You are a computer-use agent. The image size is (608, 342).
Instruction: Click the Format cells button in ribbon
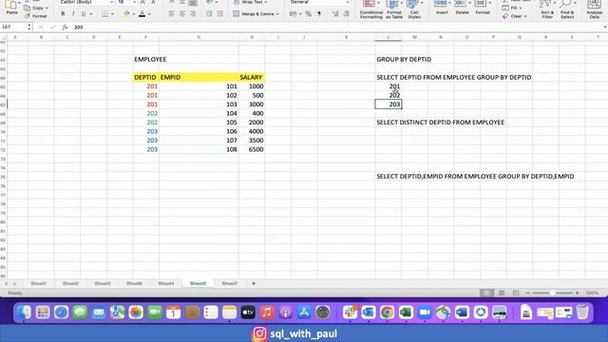(483, 8)
